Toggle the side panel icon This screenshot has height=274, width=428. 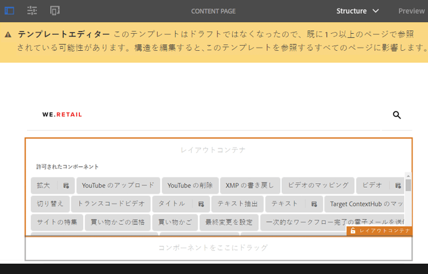point(9,11)
